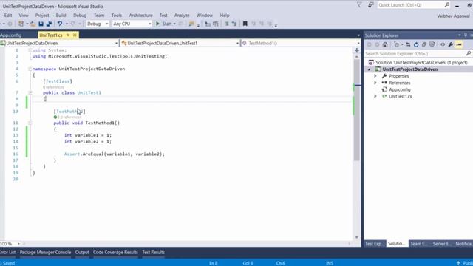The width and height of the screenshot is (473, 266).
Task: Start debugging with the Start button
Action: tap(164, 24)
